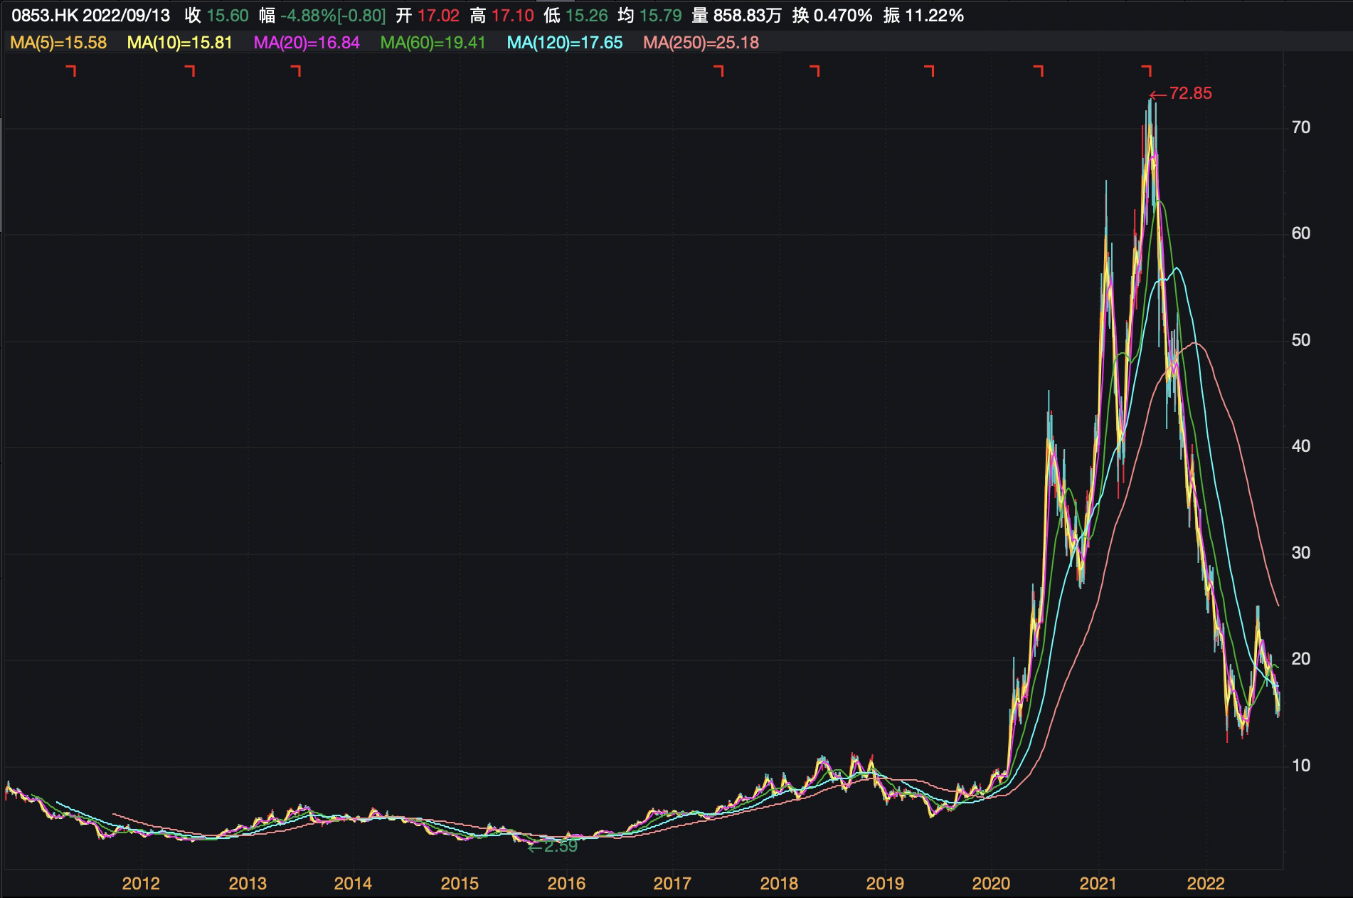Click the 2.59 low price annotation
The height and width of the screenshot is (898, 1353).
pos(560,847)
